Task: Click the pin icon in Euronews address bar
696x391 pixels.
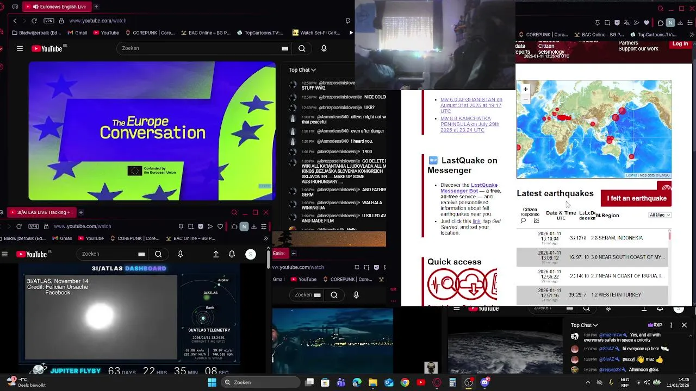Action: tap(347, 21)
